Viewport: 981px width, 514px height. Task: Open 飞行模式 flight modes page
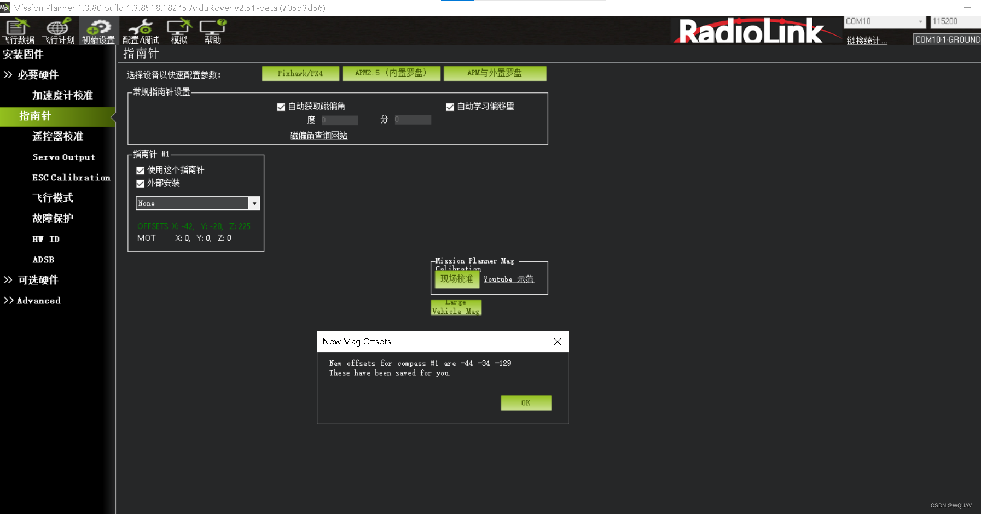(53, 198)
